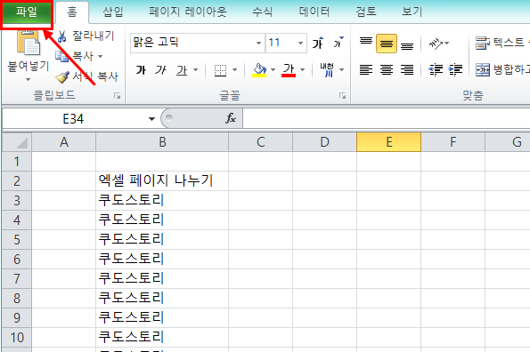Align text left icon
This screenshot has width=530, height=352.
click(x=366, y=70)
